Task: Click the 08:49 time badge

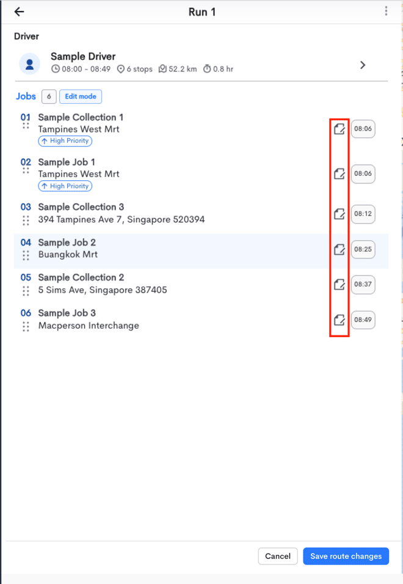Action: point(363,320)
